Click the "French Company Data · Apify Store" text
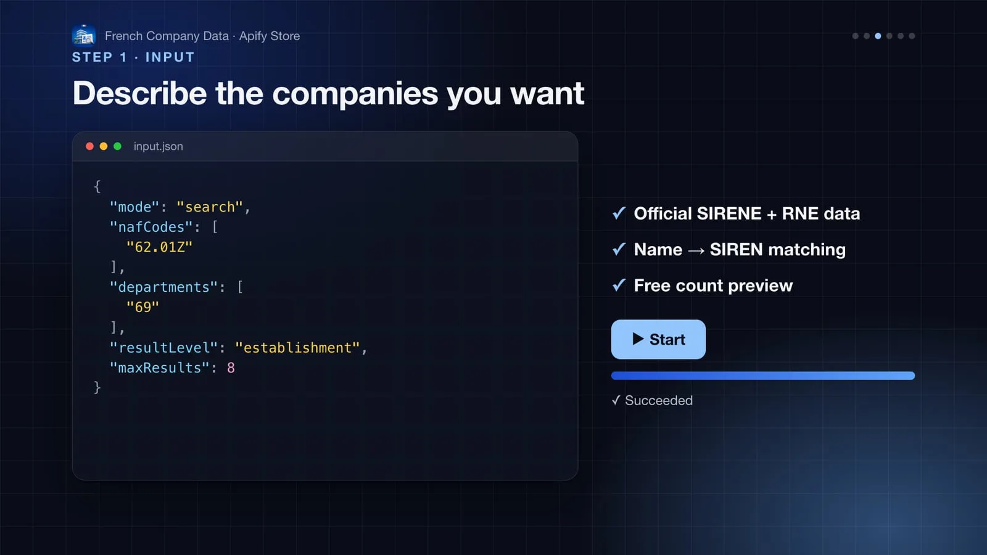Image resolution: width=987 pixels, height=555 pixels. coord(202,36)
